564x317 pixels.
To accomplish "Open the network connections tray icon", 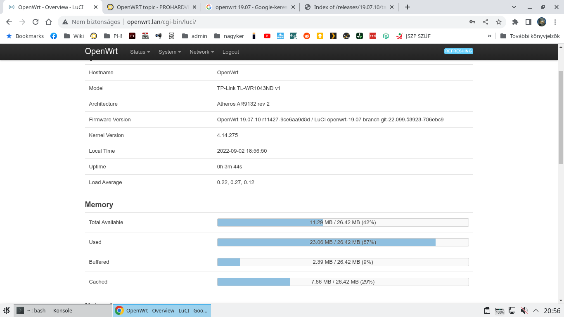I will pyautogui.click(x=512, y=310).
